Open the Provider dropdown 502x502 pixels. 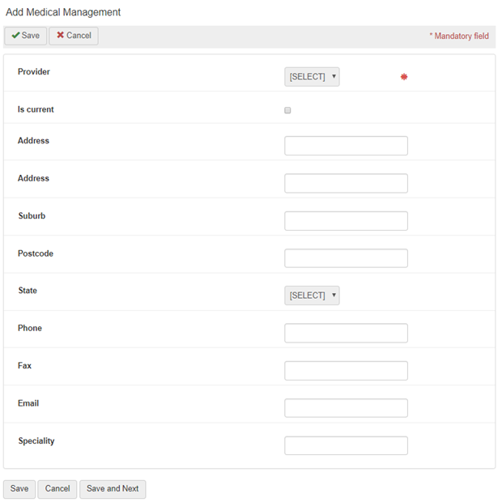pyautogui.click(x=312, y=77)
